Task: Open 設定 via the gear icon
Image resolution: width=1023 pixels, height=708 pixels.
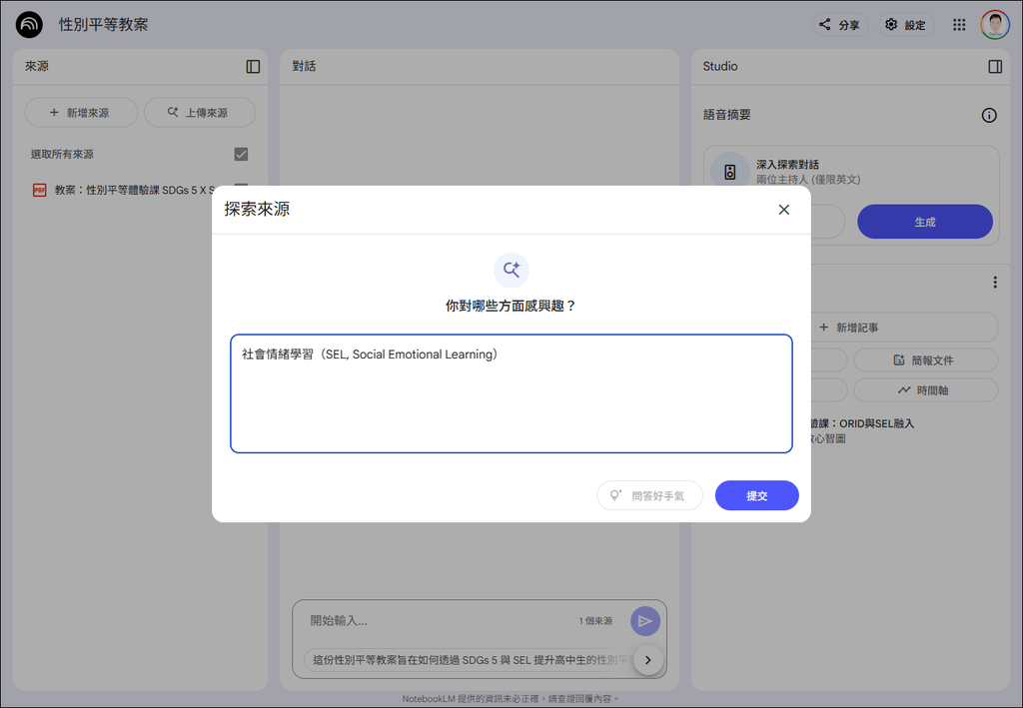Action: tap(904, 24)
